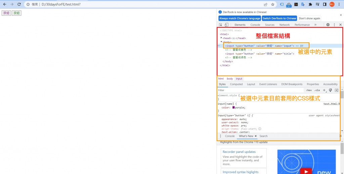Open the drawer Search tab
Image resolution: width=344 pixels, height=174 pixels.
point(263,136)
